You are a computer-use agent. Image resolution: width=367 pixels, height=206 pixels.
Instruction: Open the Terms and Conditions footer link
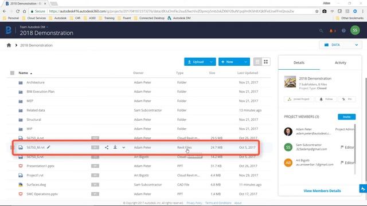pos(218,203)
